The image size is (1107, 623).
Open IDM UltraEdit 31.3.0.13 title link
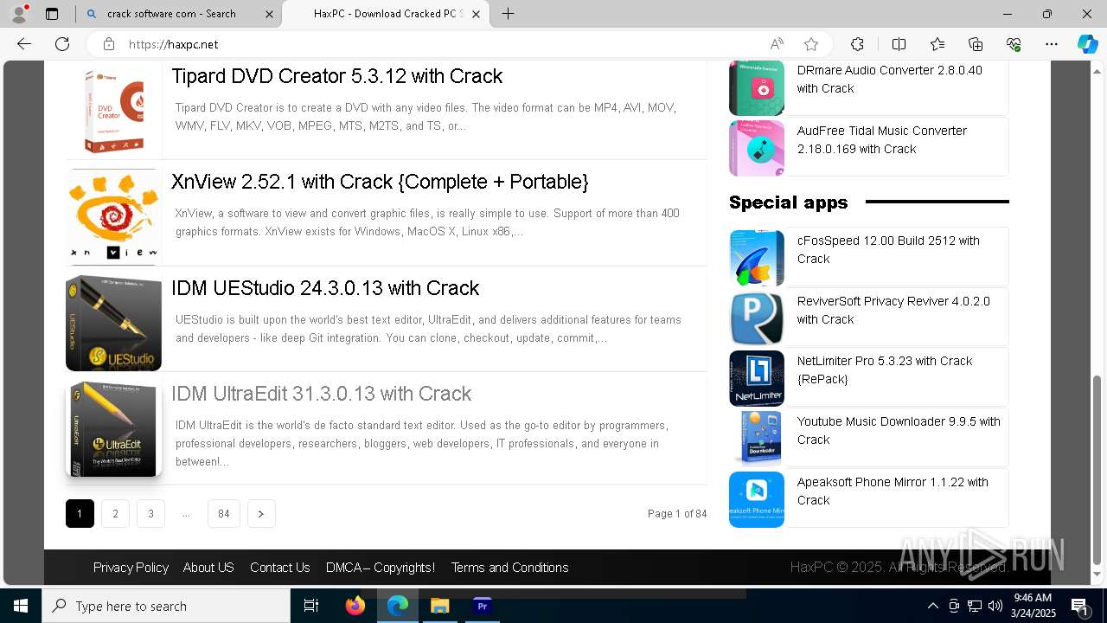321,394
